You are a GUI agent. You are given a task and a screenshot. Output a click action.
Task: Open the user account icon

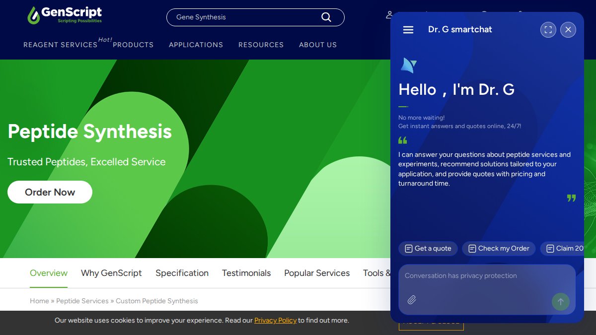coord(389,15)
